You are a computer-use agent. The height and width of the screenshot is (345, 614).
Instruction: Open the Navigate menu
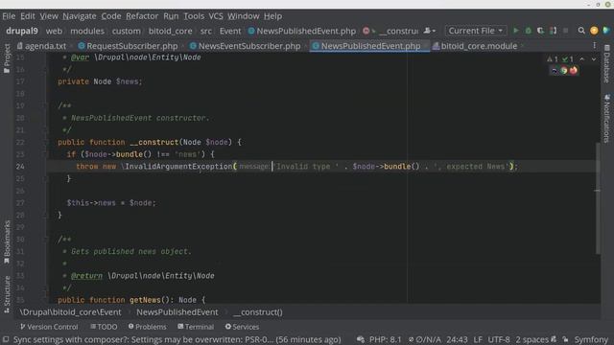tap(80, 16)
